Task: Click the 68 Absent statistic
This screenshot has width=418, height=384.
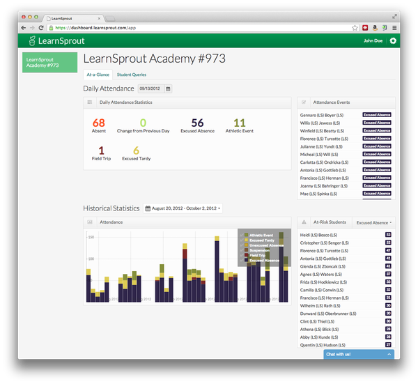Action: [x=99, y=126]
